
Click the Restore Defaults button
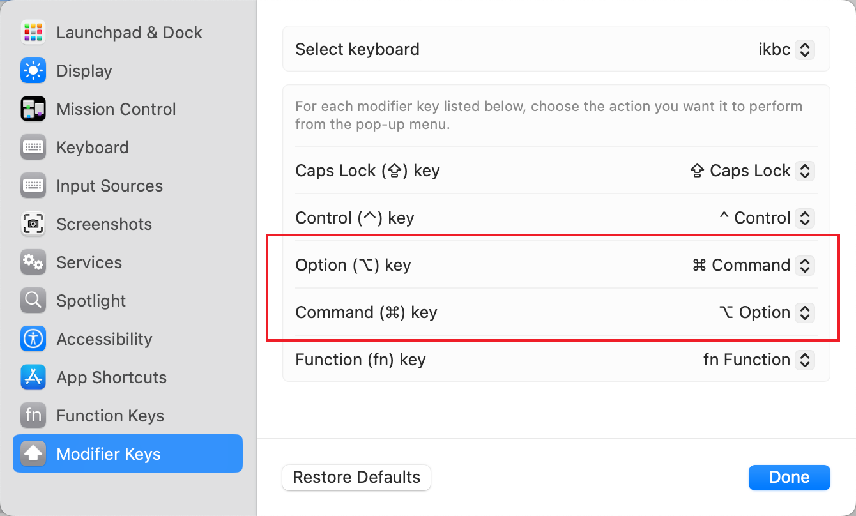[356, 477]
